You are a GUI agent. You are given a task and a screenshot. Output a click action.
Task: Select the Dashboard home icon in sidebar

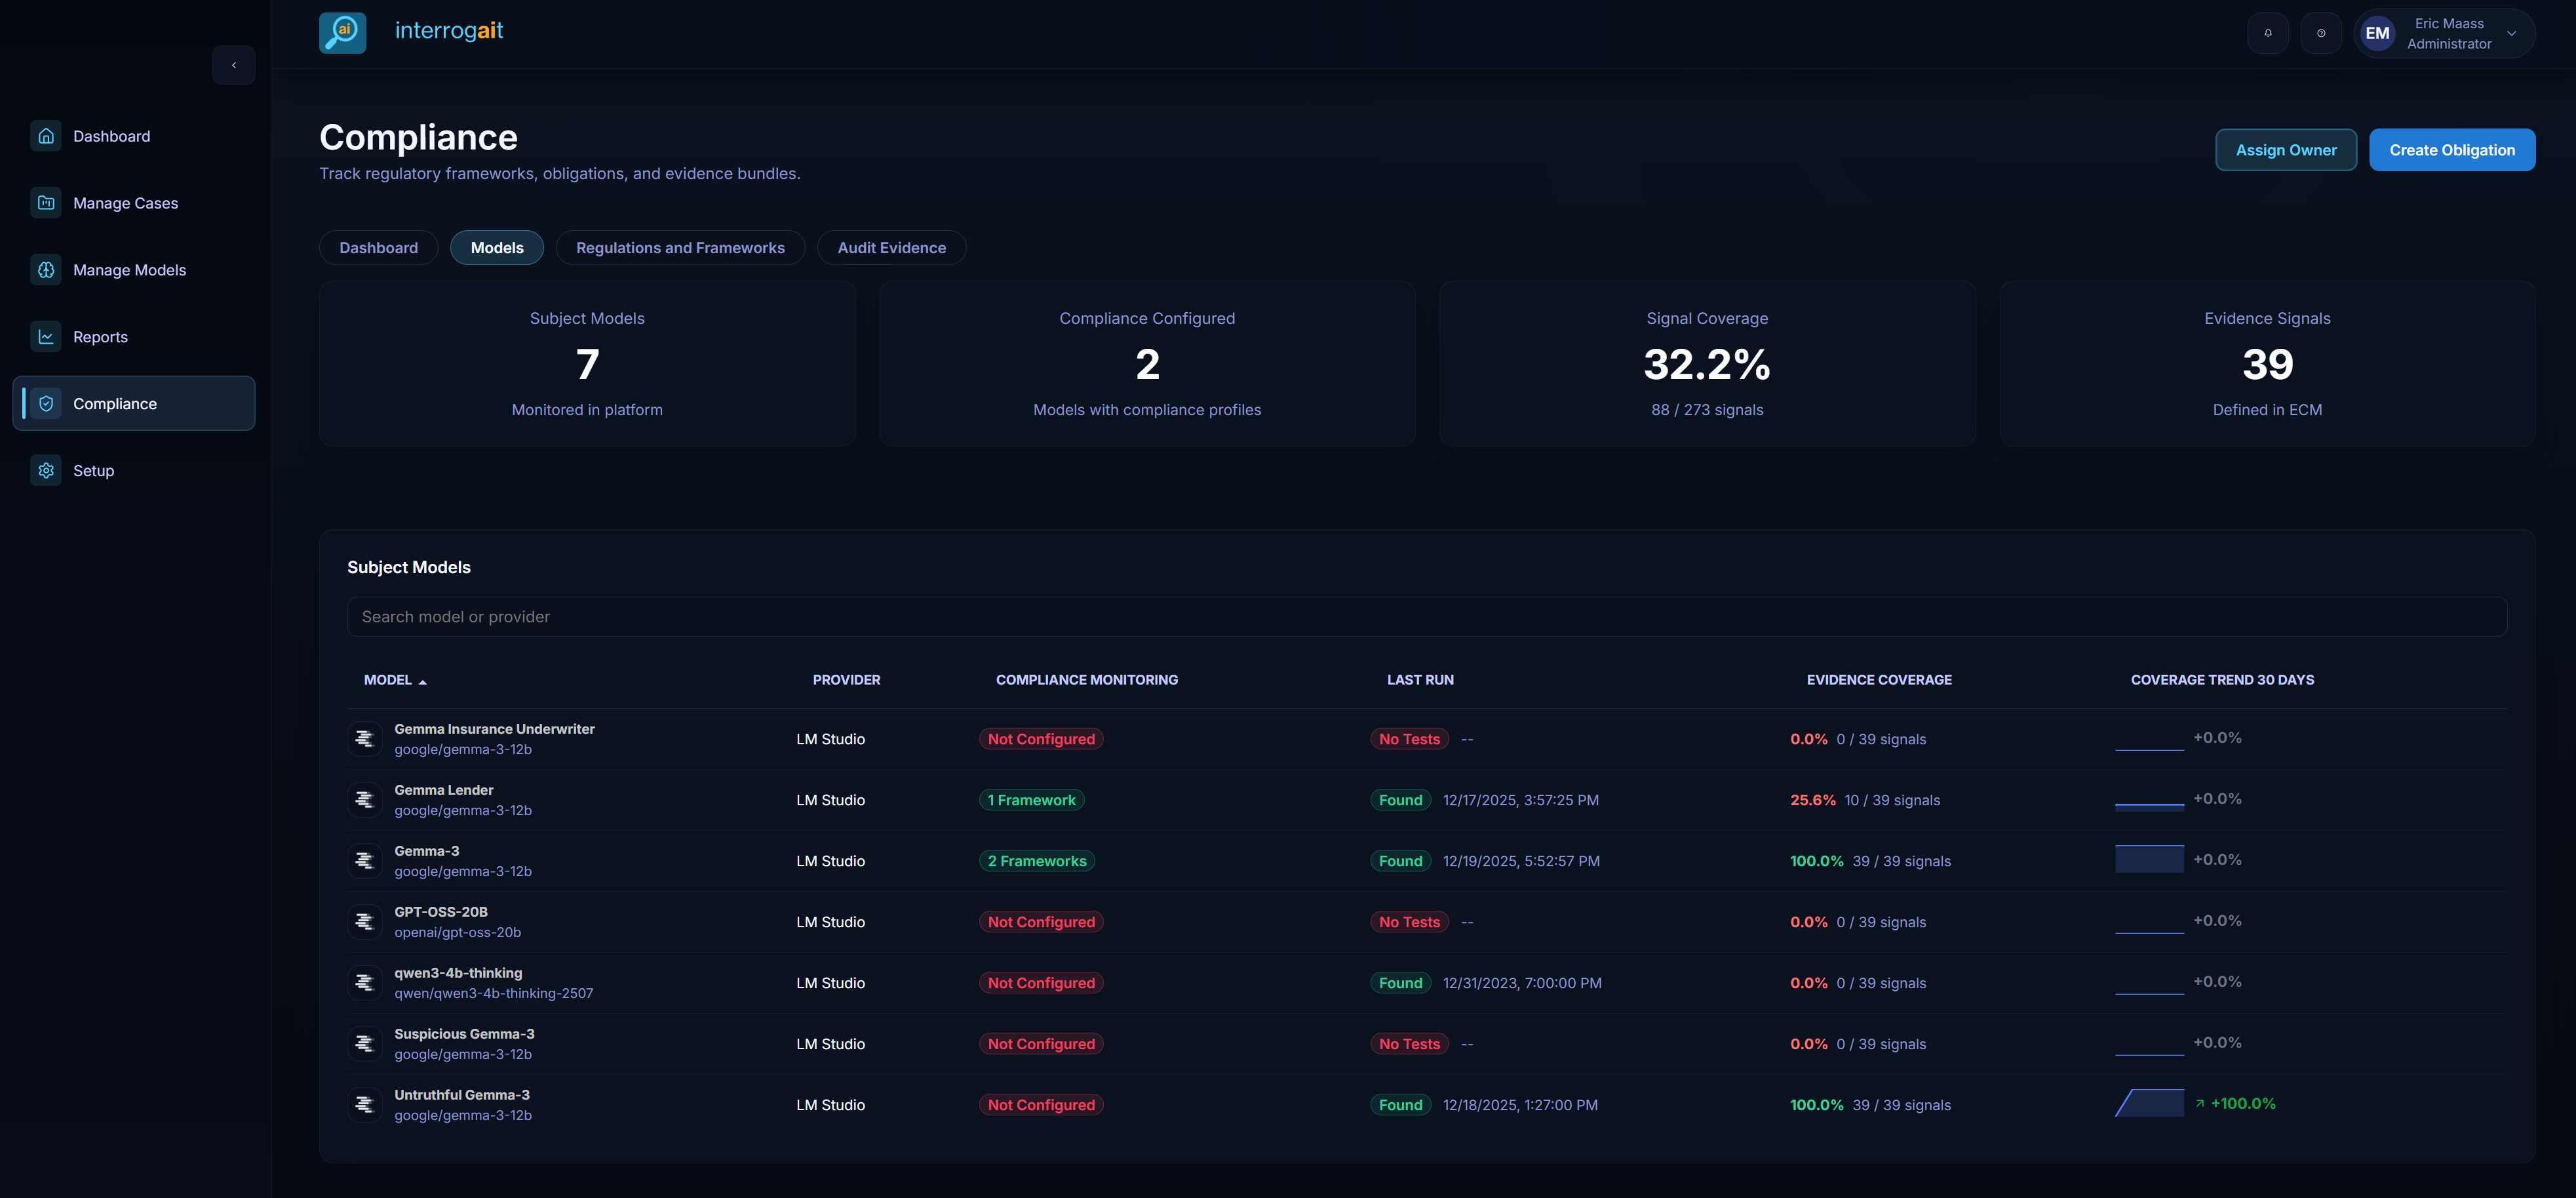pos(46,135)
